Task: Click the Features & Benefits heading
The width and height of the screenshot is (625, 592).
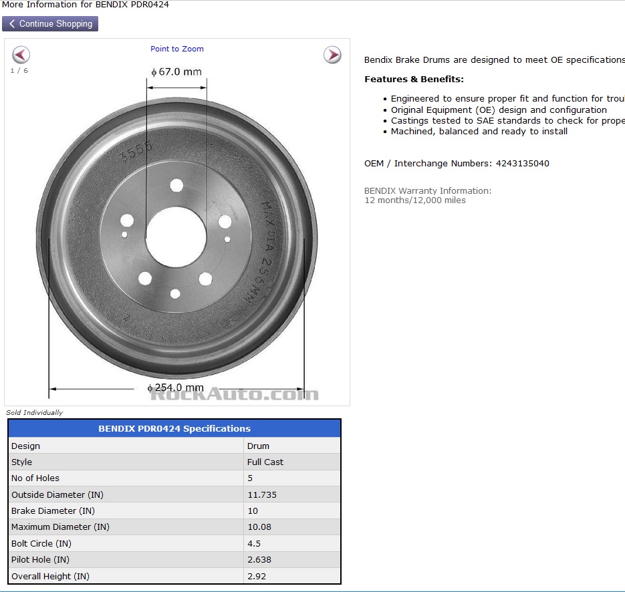Action: pos(414,79)
